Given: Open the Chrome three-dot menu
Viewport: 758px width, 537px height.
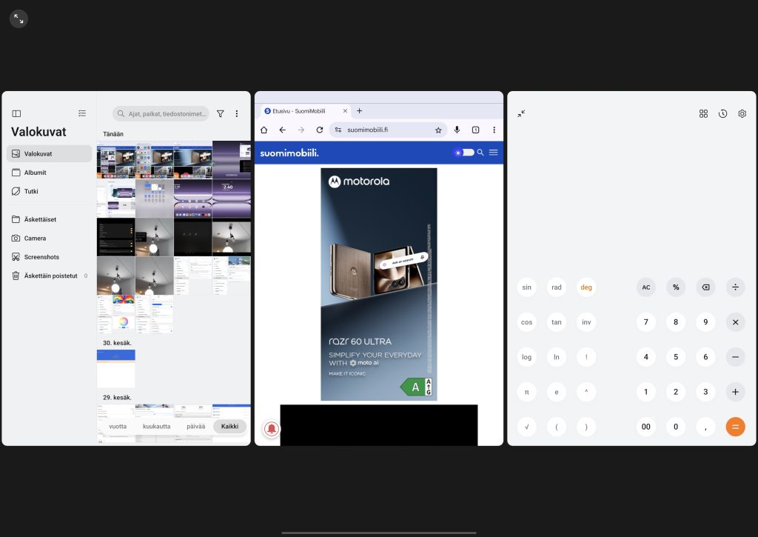Looking at the screenshot, I should (x=494, y=130).
